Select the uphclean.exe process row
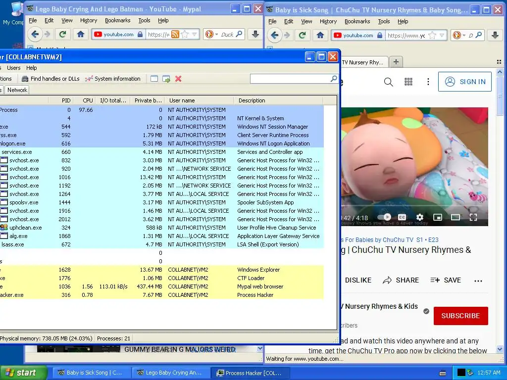The width and height of the screenshot is (507, 380). [x=162, y=228]
